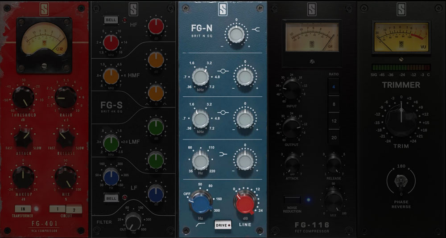Select ratio 12 on the FG-116 compressor
The width and height of the screenshot is (446, 238).
pyautogui.click(x=334, y=121)
